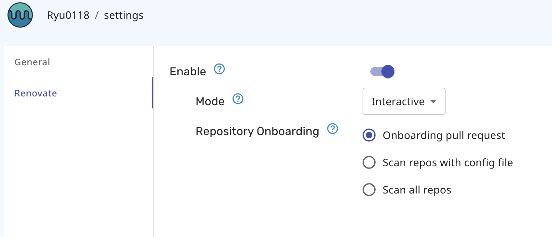Click the caret arrow in Mode selector

433,102
